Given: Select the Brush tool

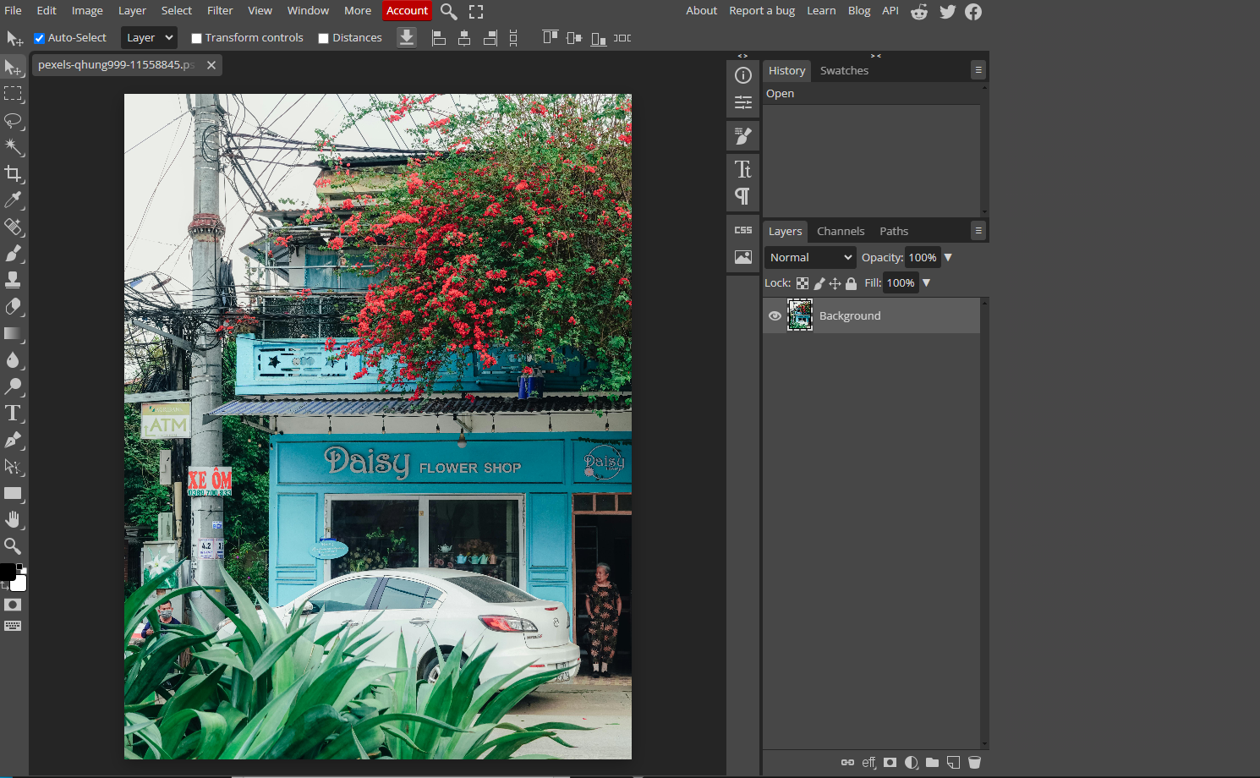Looking at the screenshot, I should coord(14,254).
